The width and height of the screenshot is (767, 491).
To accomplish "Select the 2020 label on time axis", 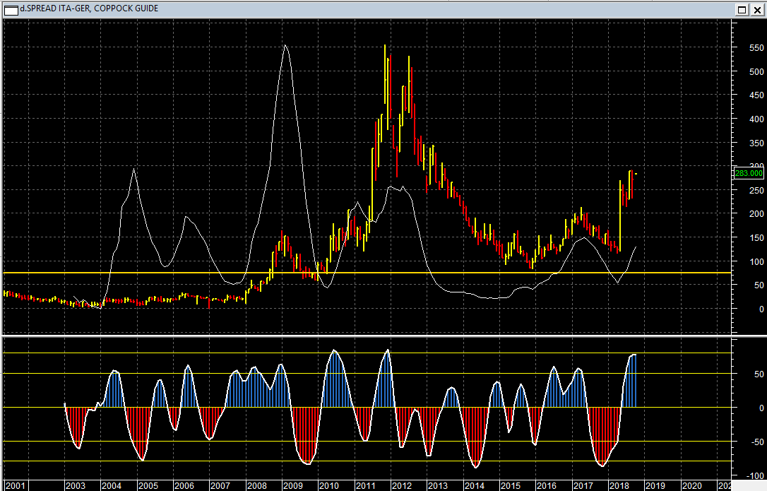I will 691,485.
